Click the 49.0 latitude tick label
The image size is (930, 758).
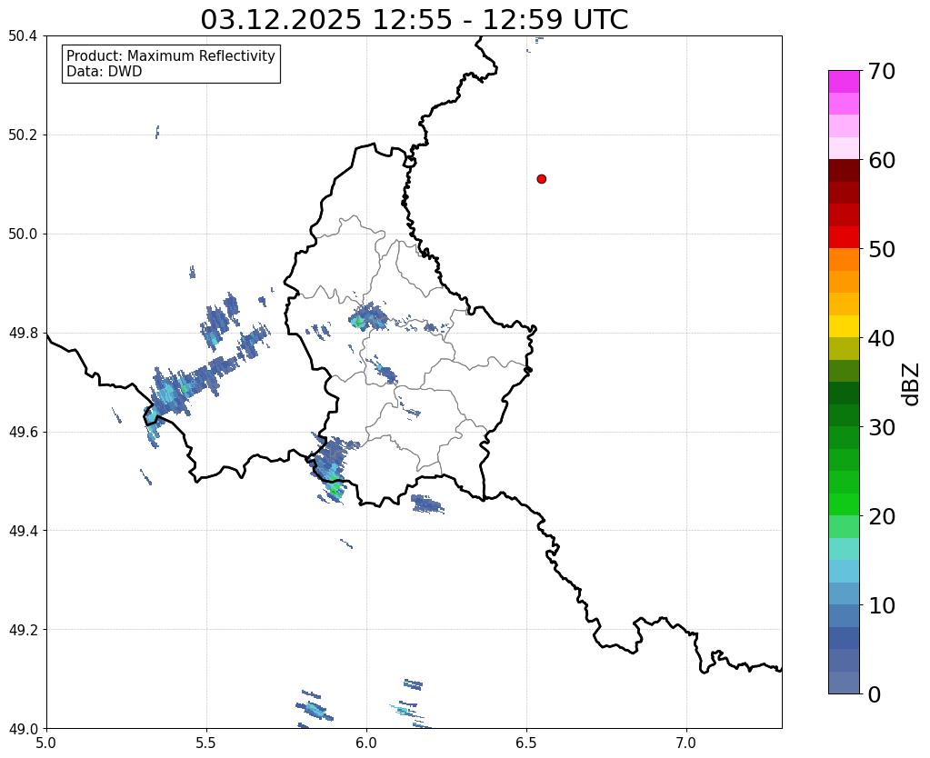pos(23,729)
